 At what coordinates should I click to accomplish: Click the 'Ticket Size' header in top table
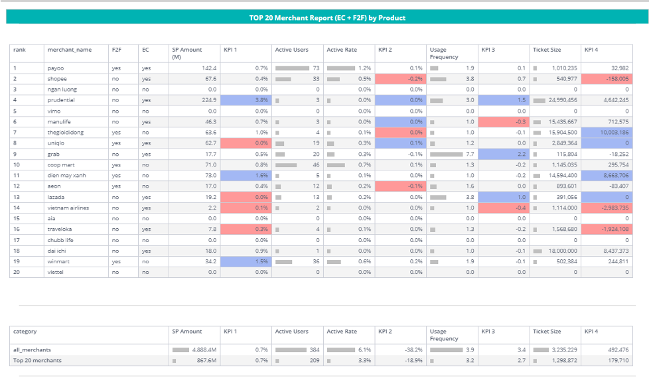(547, 50)
